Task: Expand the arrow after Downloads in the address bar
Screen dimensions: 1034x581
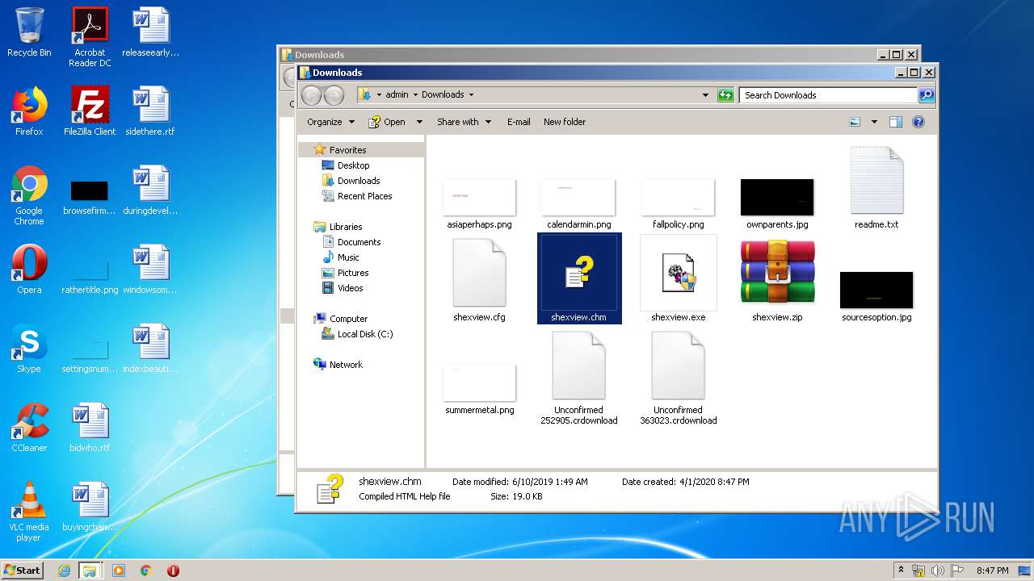Action: 471,94
